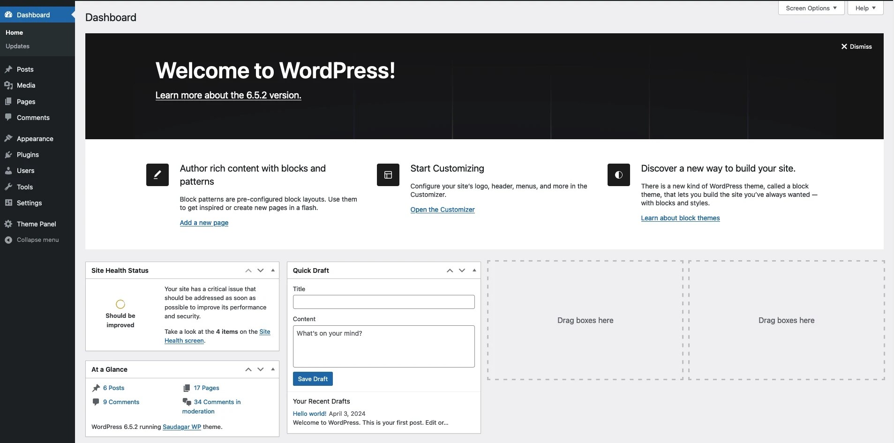Click the Appearance paintbrush icon
The image size is (894, 443).
tap(8, 138)
